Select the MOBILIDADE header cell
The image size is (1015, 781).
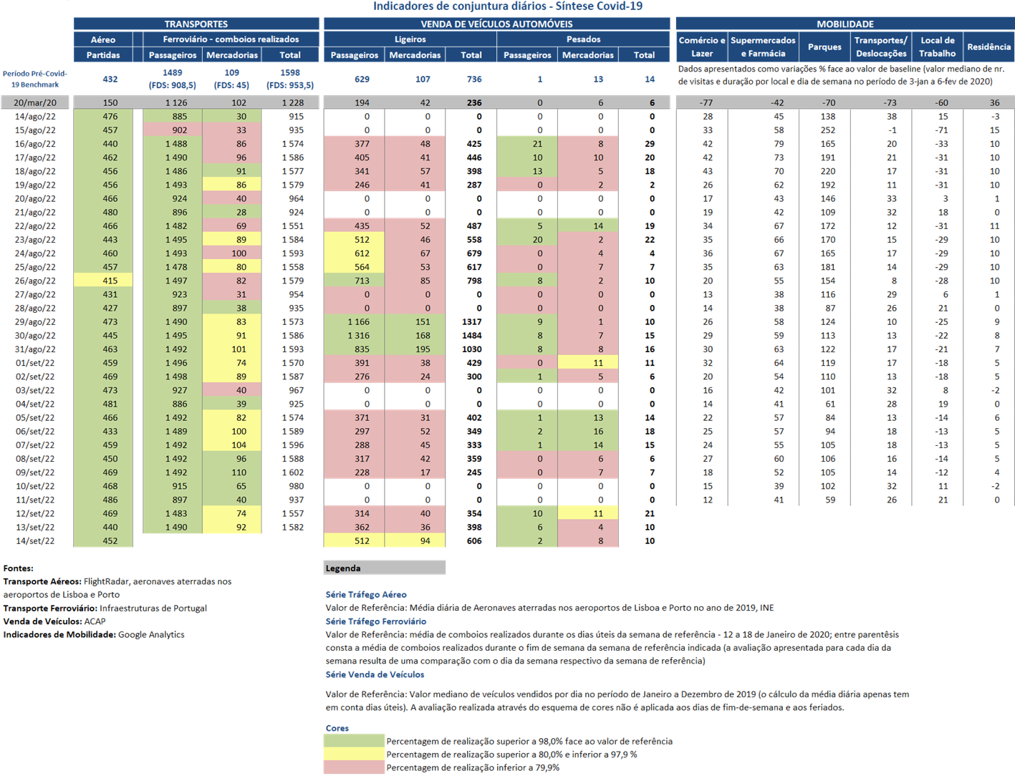[845, 24]
